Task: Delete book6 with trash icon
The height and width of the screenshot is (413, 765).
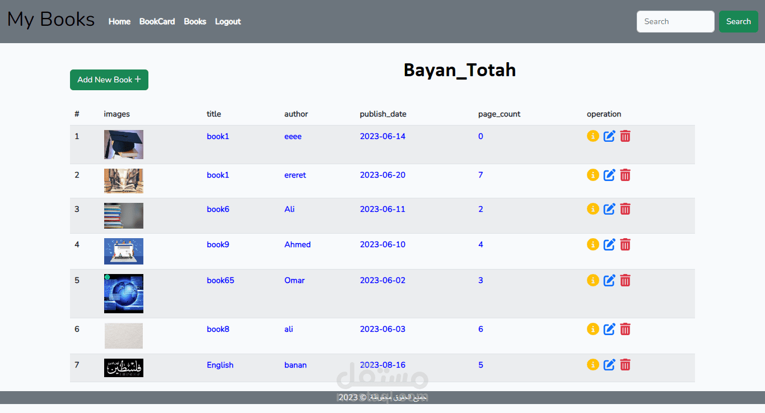Action: point(626,209)
